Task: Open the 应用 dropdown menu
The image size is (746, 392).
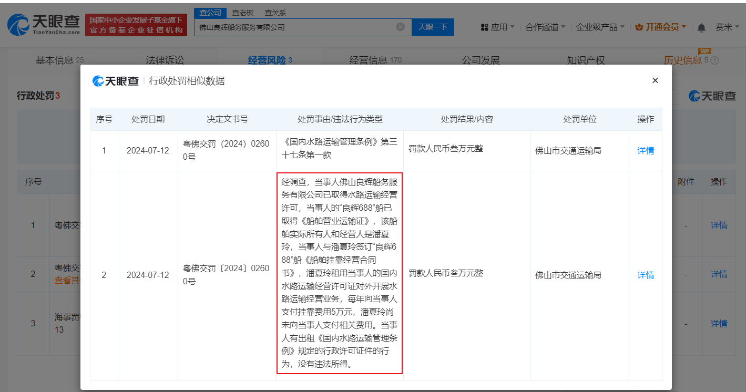Action: (x=499, y=26)
